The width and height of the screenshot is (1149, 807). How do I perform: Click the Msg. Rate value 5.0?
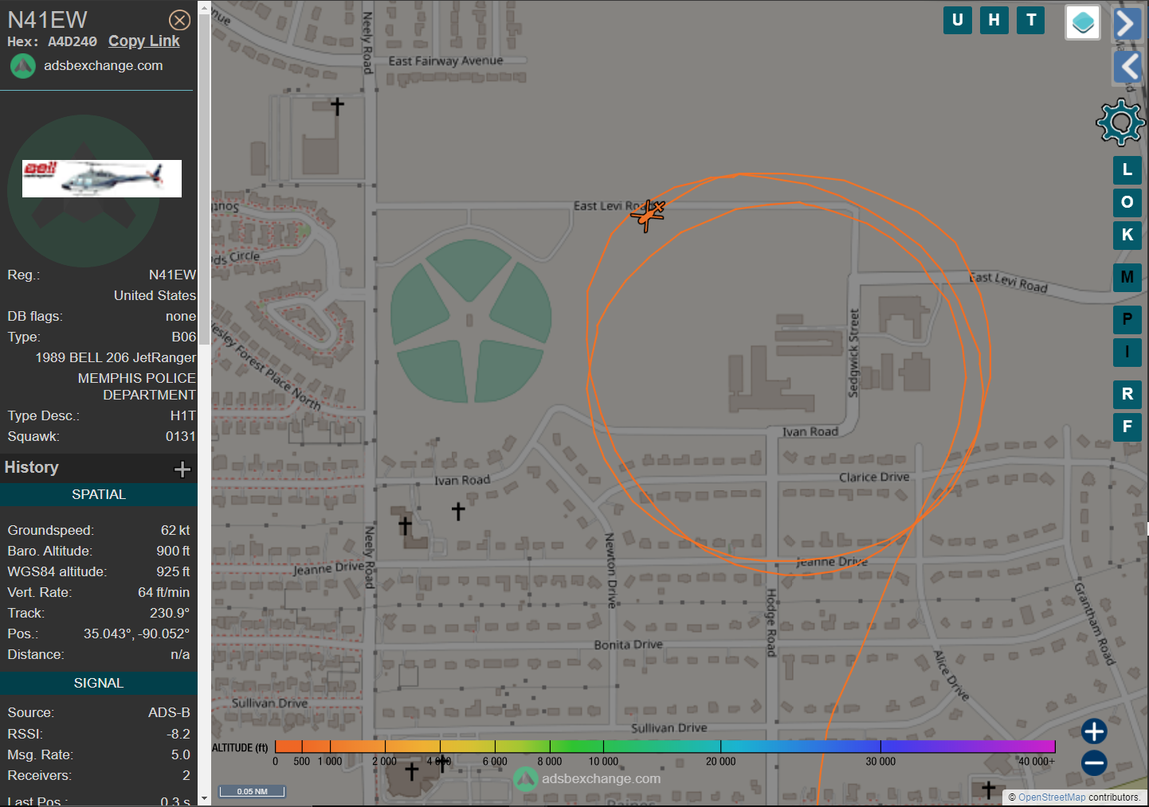[x=180, y=754]
